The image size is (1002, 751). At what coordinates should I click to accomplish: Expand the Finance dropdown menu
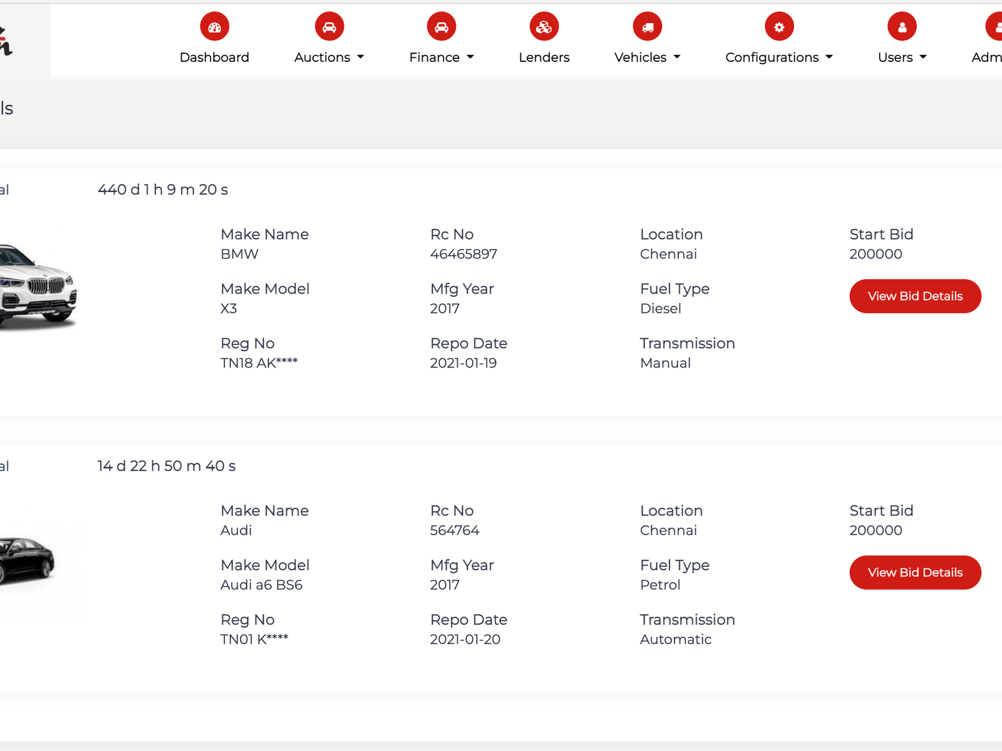pos(441,58)
